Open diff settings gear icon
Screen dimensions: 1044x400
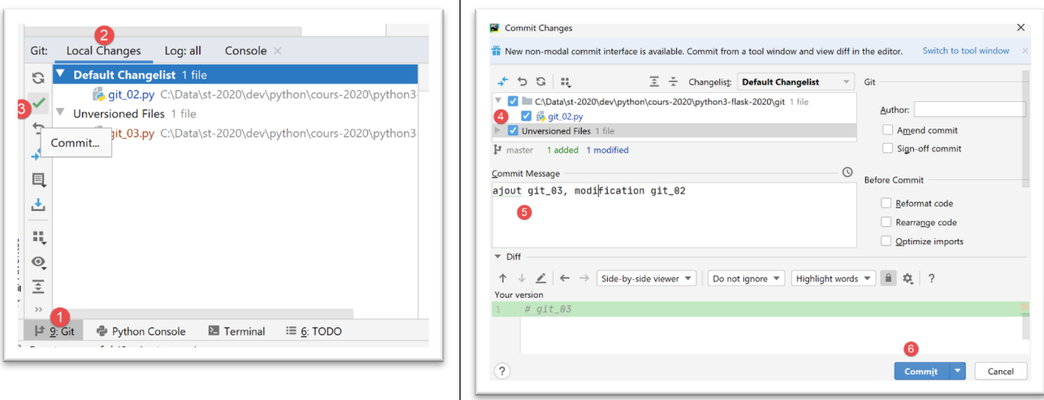pyautogui.click(x=907, y=279)
